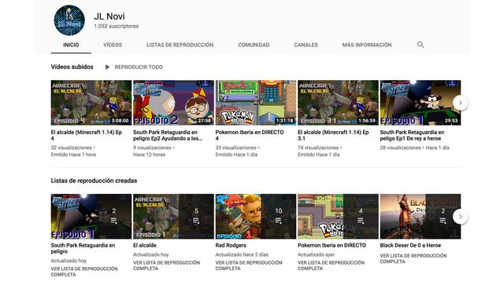Open South Park Ep2 video thumbnail
The image size is (504, 289).
(173, 103)
